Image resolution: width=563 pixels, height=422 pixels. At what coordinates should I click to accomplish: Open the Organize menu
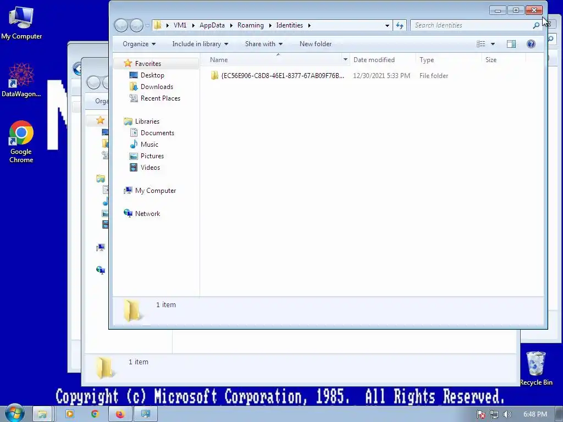(139, 44)
